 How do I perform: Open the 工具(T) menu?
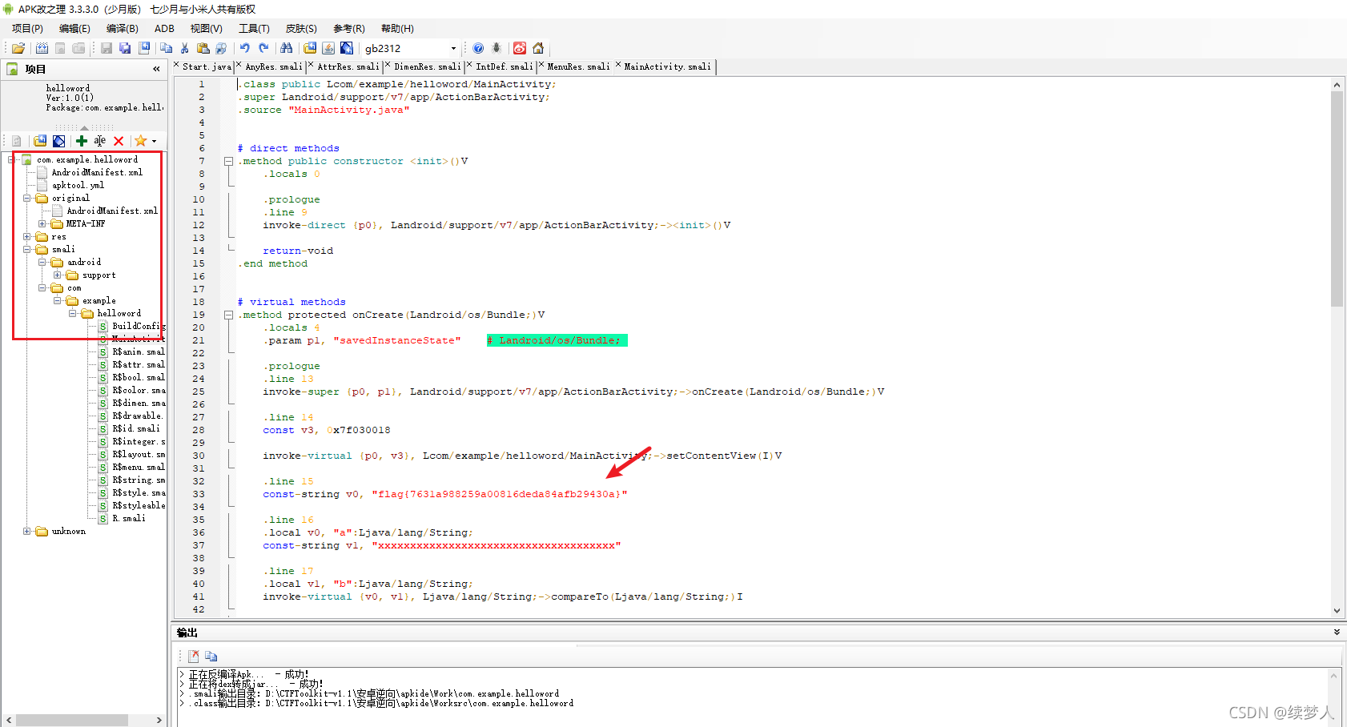click(254, 29)
